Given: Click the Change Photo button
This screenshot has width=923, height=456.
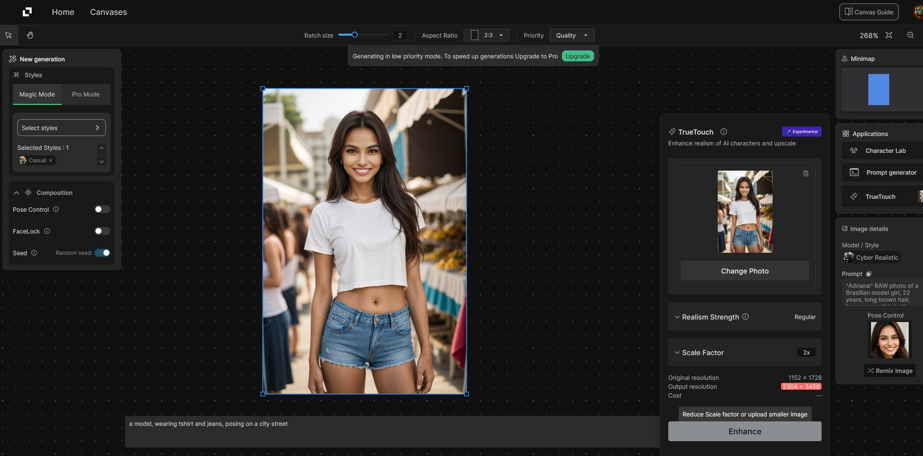Looking at the screenshot, I should tap(744, 271).
